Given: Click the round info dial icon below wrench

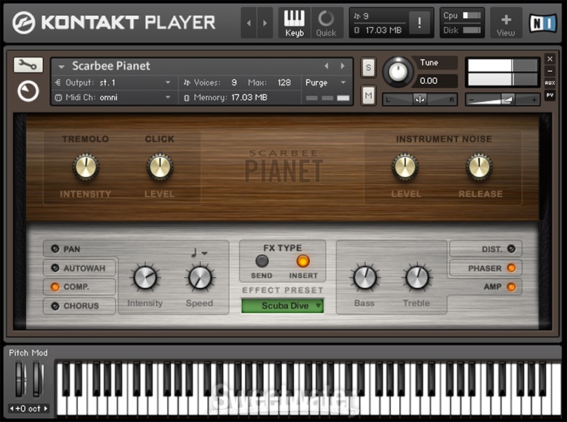Looking at the screenshot, I should (x=28, y=91).
